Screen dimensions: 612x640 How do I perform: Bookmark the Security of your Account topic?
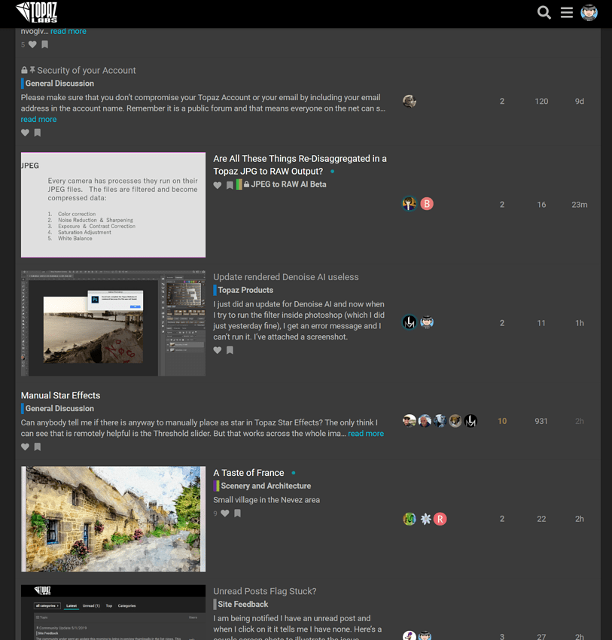[38, 133]
